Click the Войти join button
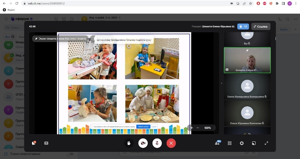The image size is (300, 159). (x=284, y=29)
